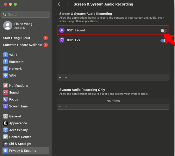Click the Search field in the sidebar
175x156 pixels.
click(x=25, y=14)
